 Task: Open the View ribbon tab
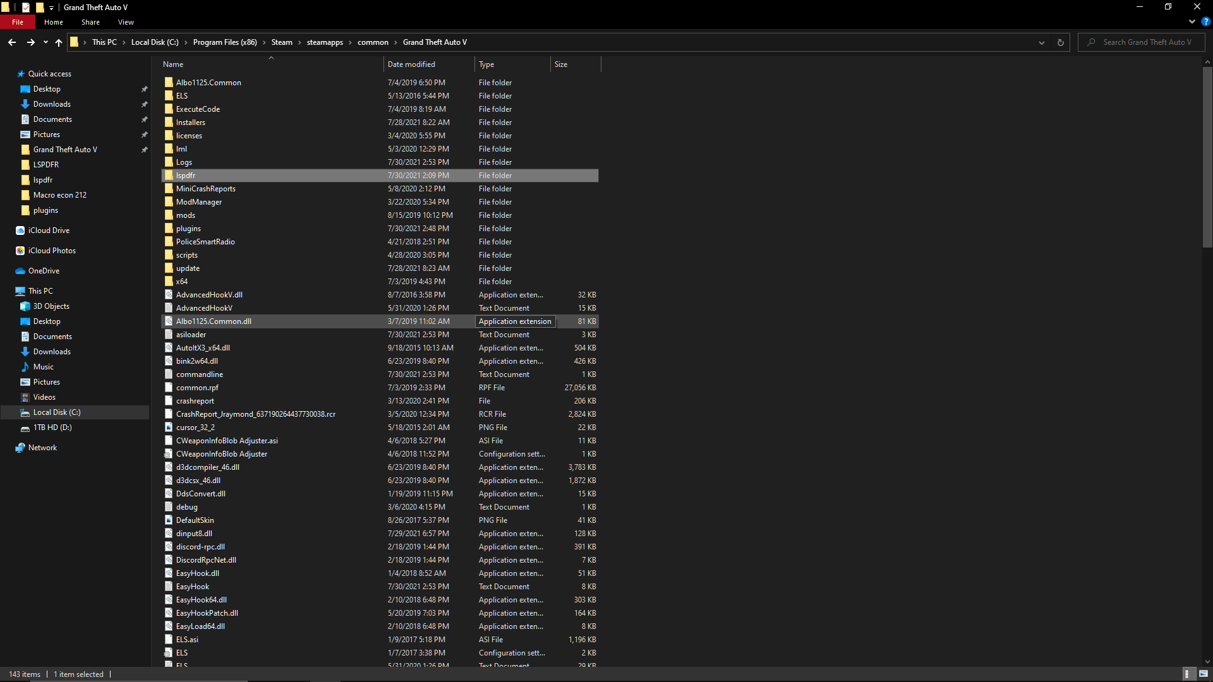click(126, 22)
